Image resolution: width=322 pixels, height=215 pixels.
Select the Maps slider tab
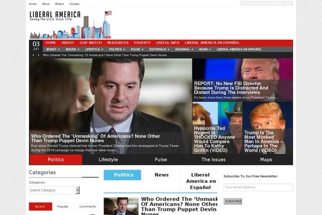266,160
